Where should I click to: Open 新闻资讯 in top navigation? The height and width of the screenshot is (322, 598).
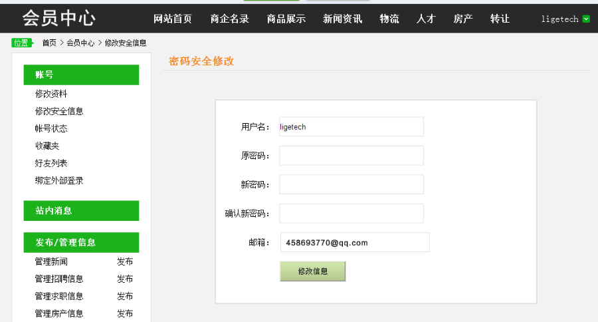(x=342, y=19)
